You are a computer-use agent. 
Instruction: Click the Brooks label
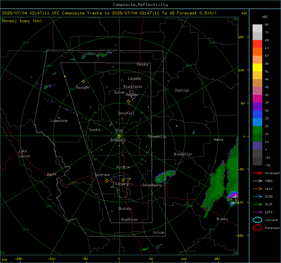click(x=222, y=219)
